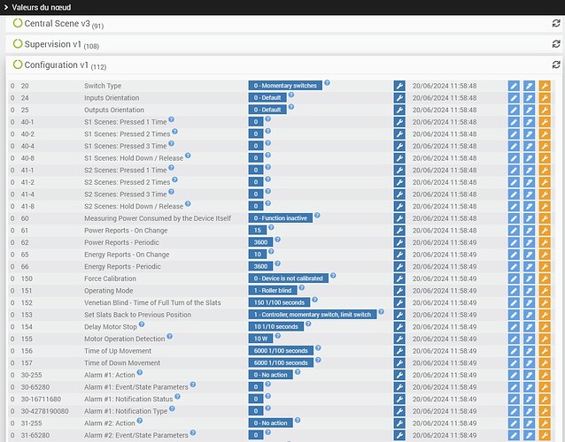Click dark blue wrench in Alarm #1: Notification Status row
Image resolution: width=565 pixels, height=442 pixels.
pyautogui.click(x=399, y=400)
